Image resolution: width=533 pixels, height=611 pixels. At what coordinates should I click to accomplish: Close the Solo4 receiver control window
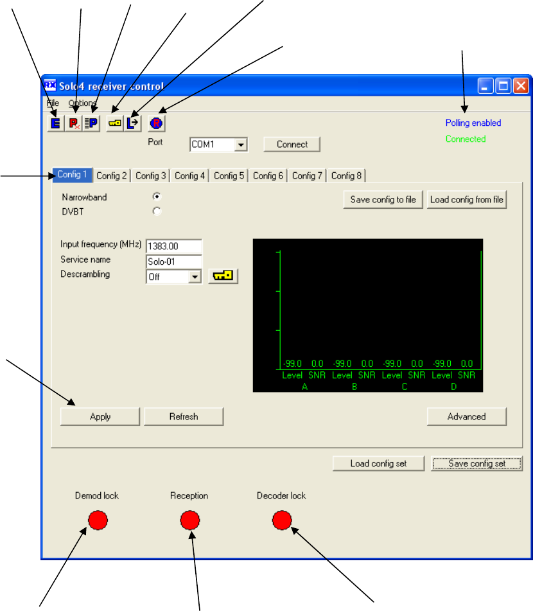[521, 85]
